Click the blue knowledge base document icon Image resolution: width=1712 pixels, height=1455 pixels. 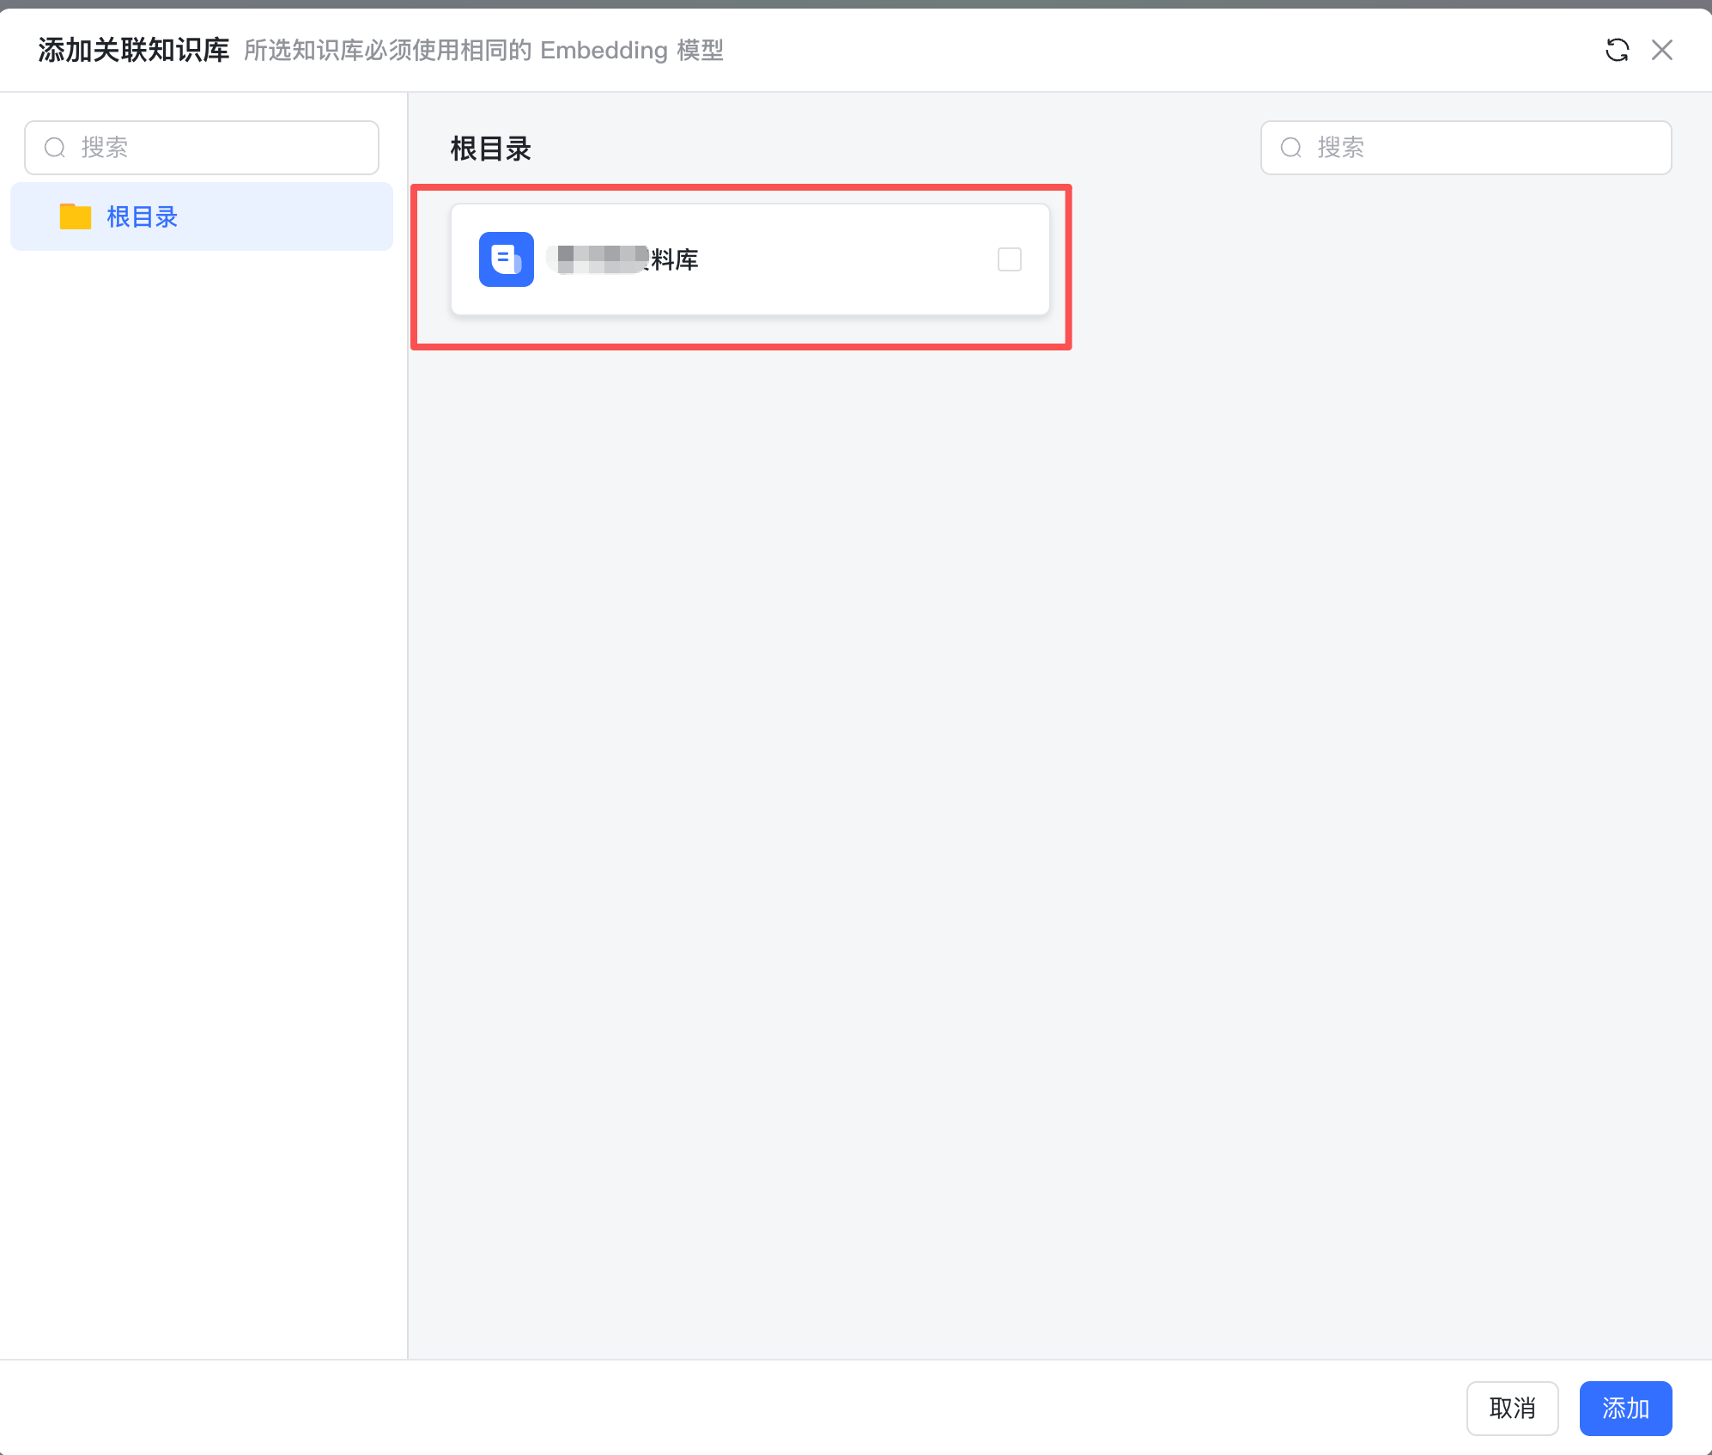[507, 259]
